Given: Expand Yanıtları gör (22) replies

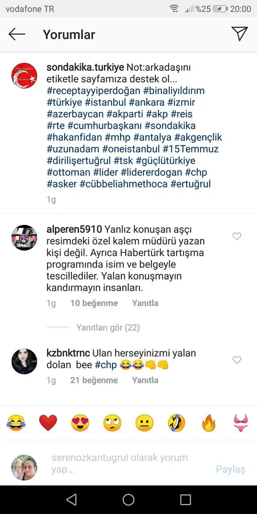Looking at the screenshot, I should click(108, 327).
